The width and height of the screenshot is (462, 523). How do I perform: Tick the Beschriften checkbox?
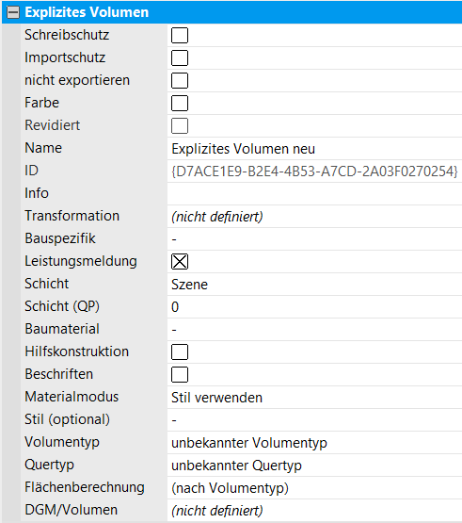(180, 374)
